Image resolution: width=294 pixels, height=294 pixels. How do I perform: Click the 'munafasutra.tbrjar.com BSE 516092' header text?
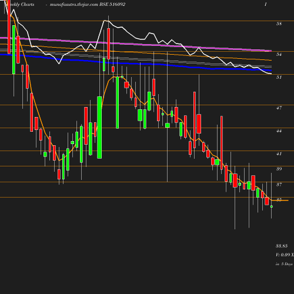click(x=88, y=5)
